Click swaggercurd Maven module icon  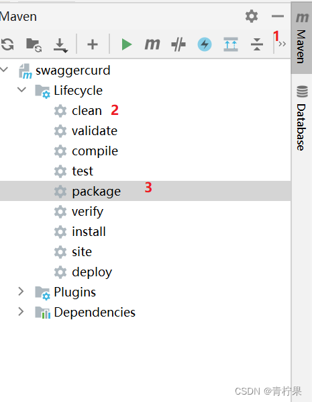pos(25,71)
